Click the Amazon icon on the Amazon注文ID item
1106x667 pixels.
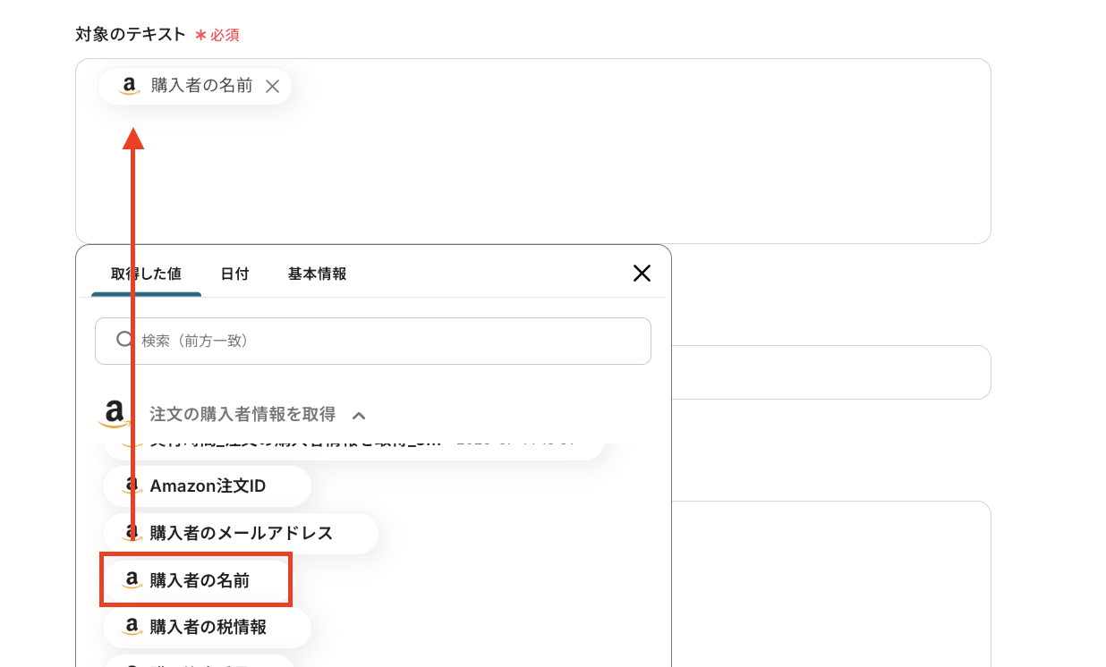click(x=132, y=486)
